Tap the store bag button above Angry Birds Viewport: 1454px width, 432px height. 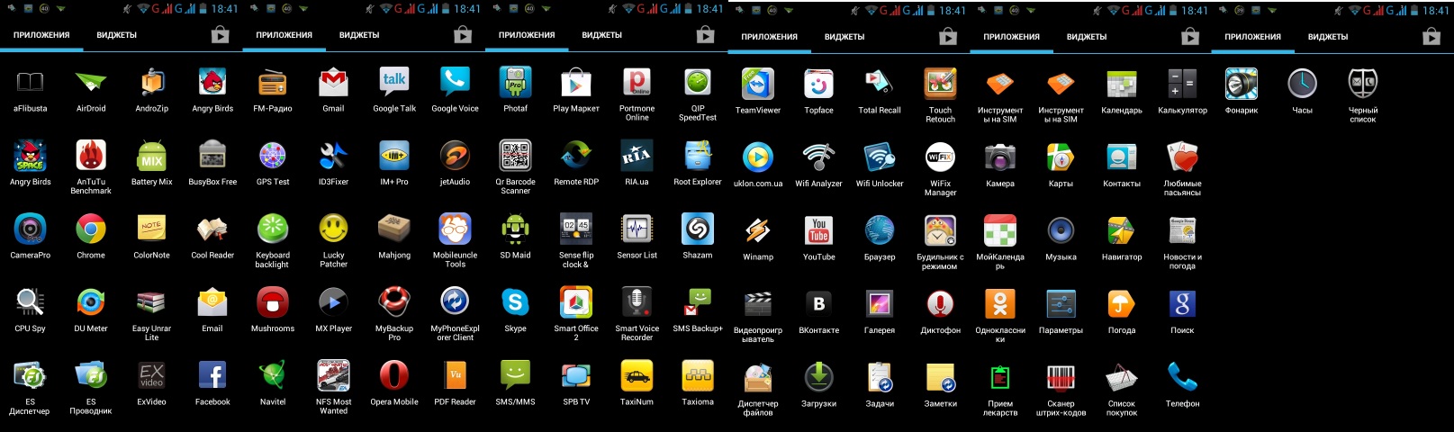(220, 35)
